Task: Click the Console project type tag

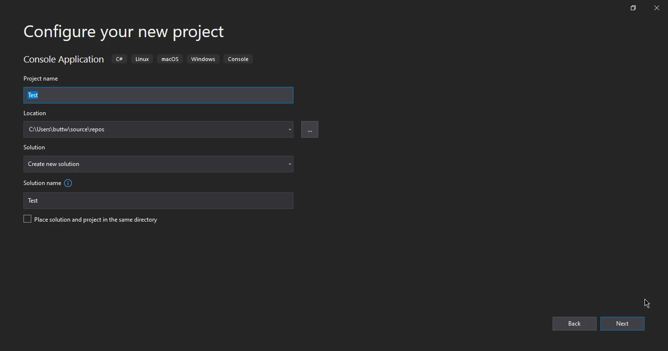Action: point(238,59)
